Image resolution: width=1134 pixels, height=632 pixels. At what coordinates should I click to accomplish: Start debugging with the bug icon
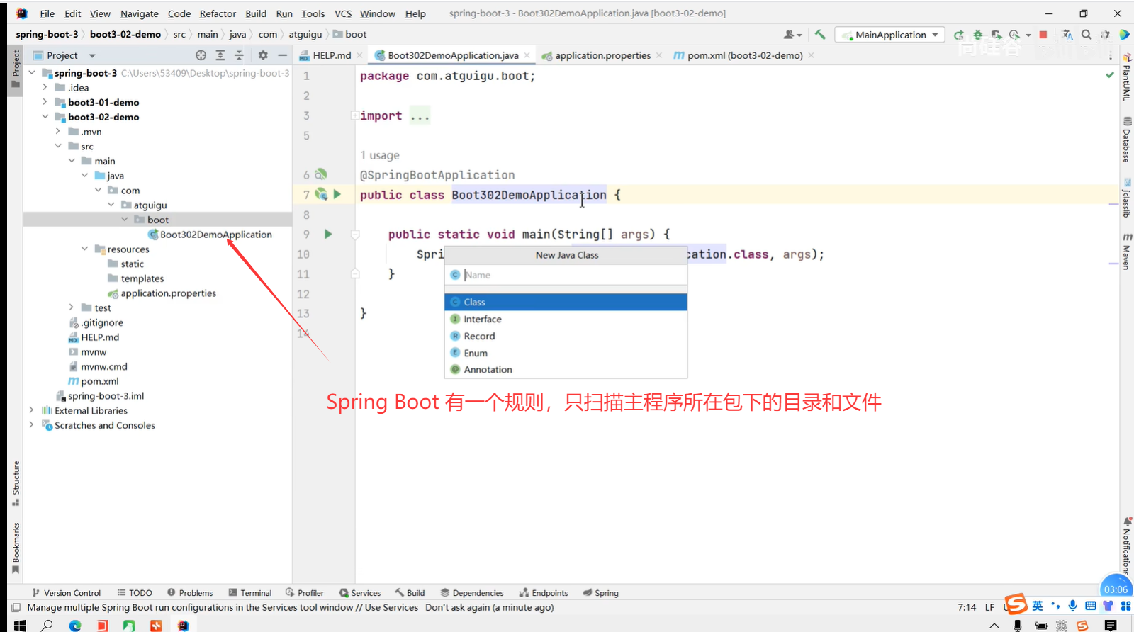tap(978, 34)
